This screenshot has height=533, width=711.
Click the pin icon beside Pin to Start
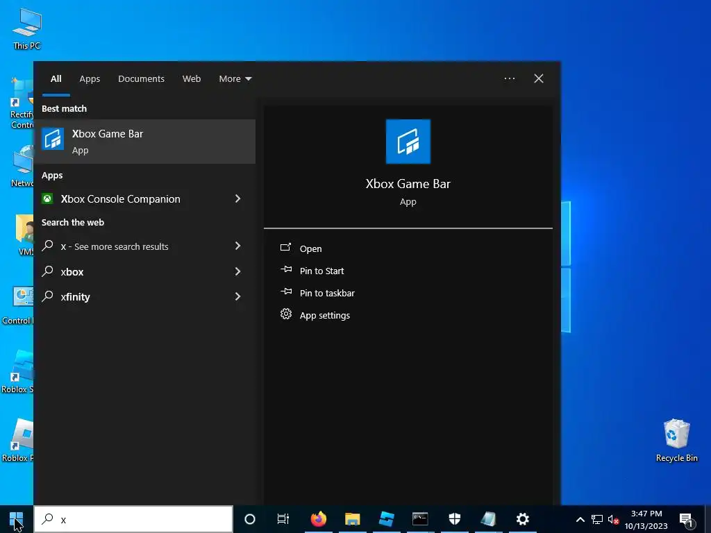click(x=286, y=269)
